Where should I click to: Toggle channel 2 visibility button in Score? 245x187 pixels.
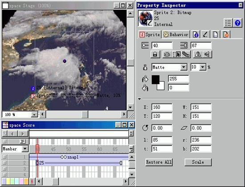coord(5,163)
